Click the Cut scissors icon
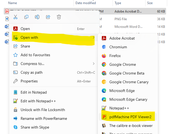 pyautogui.click(x=15, y=17)
